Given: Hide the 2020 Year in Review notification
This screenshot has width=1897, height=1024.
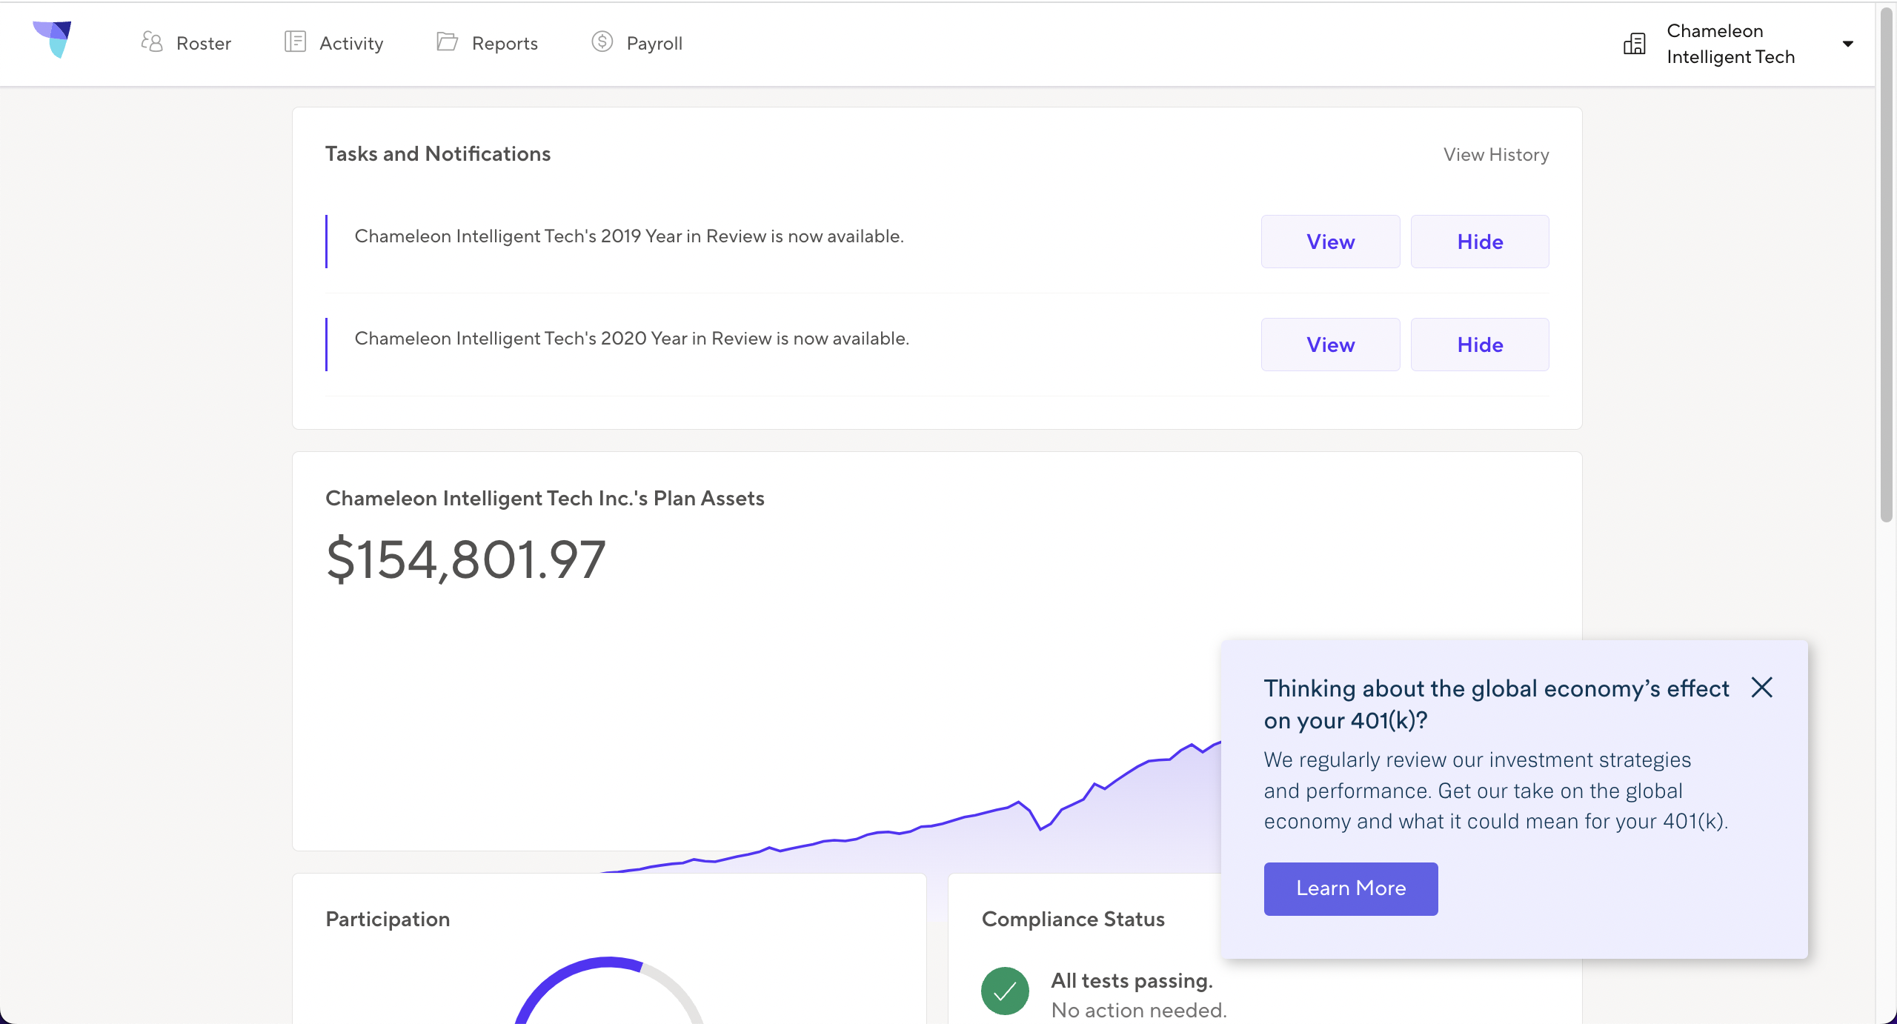Looking at the screenshot, I should (1480, 345).
